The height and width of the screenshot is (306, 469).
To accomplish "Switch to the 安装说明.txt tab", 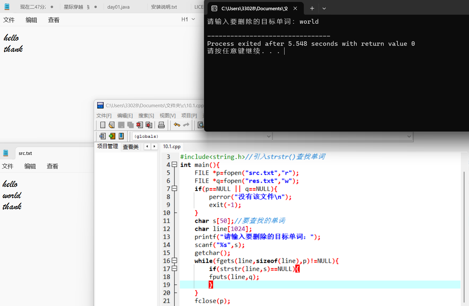I will [164, 7].
